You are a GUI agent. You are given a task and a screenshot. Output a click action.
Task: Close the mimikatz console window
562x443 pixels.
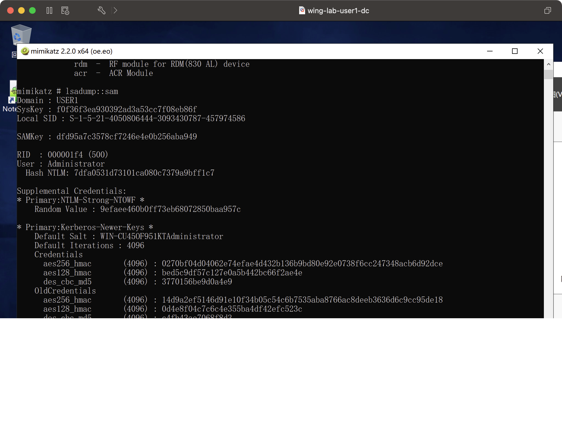[x=540, y=51]
